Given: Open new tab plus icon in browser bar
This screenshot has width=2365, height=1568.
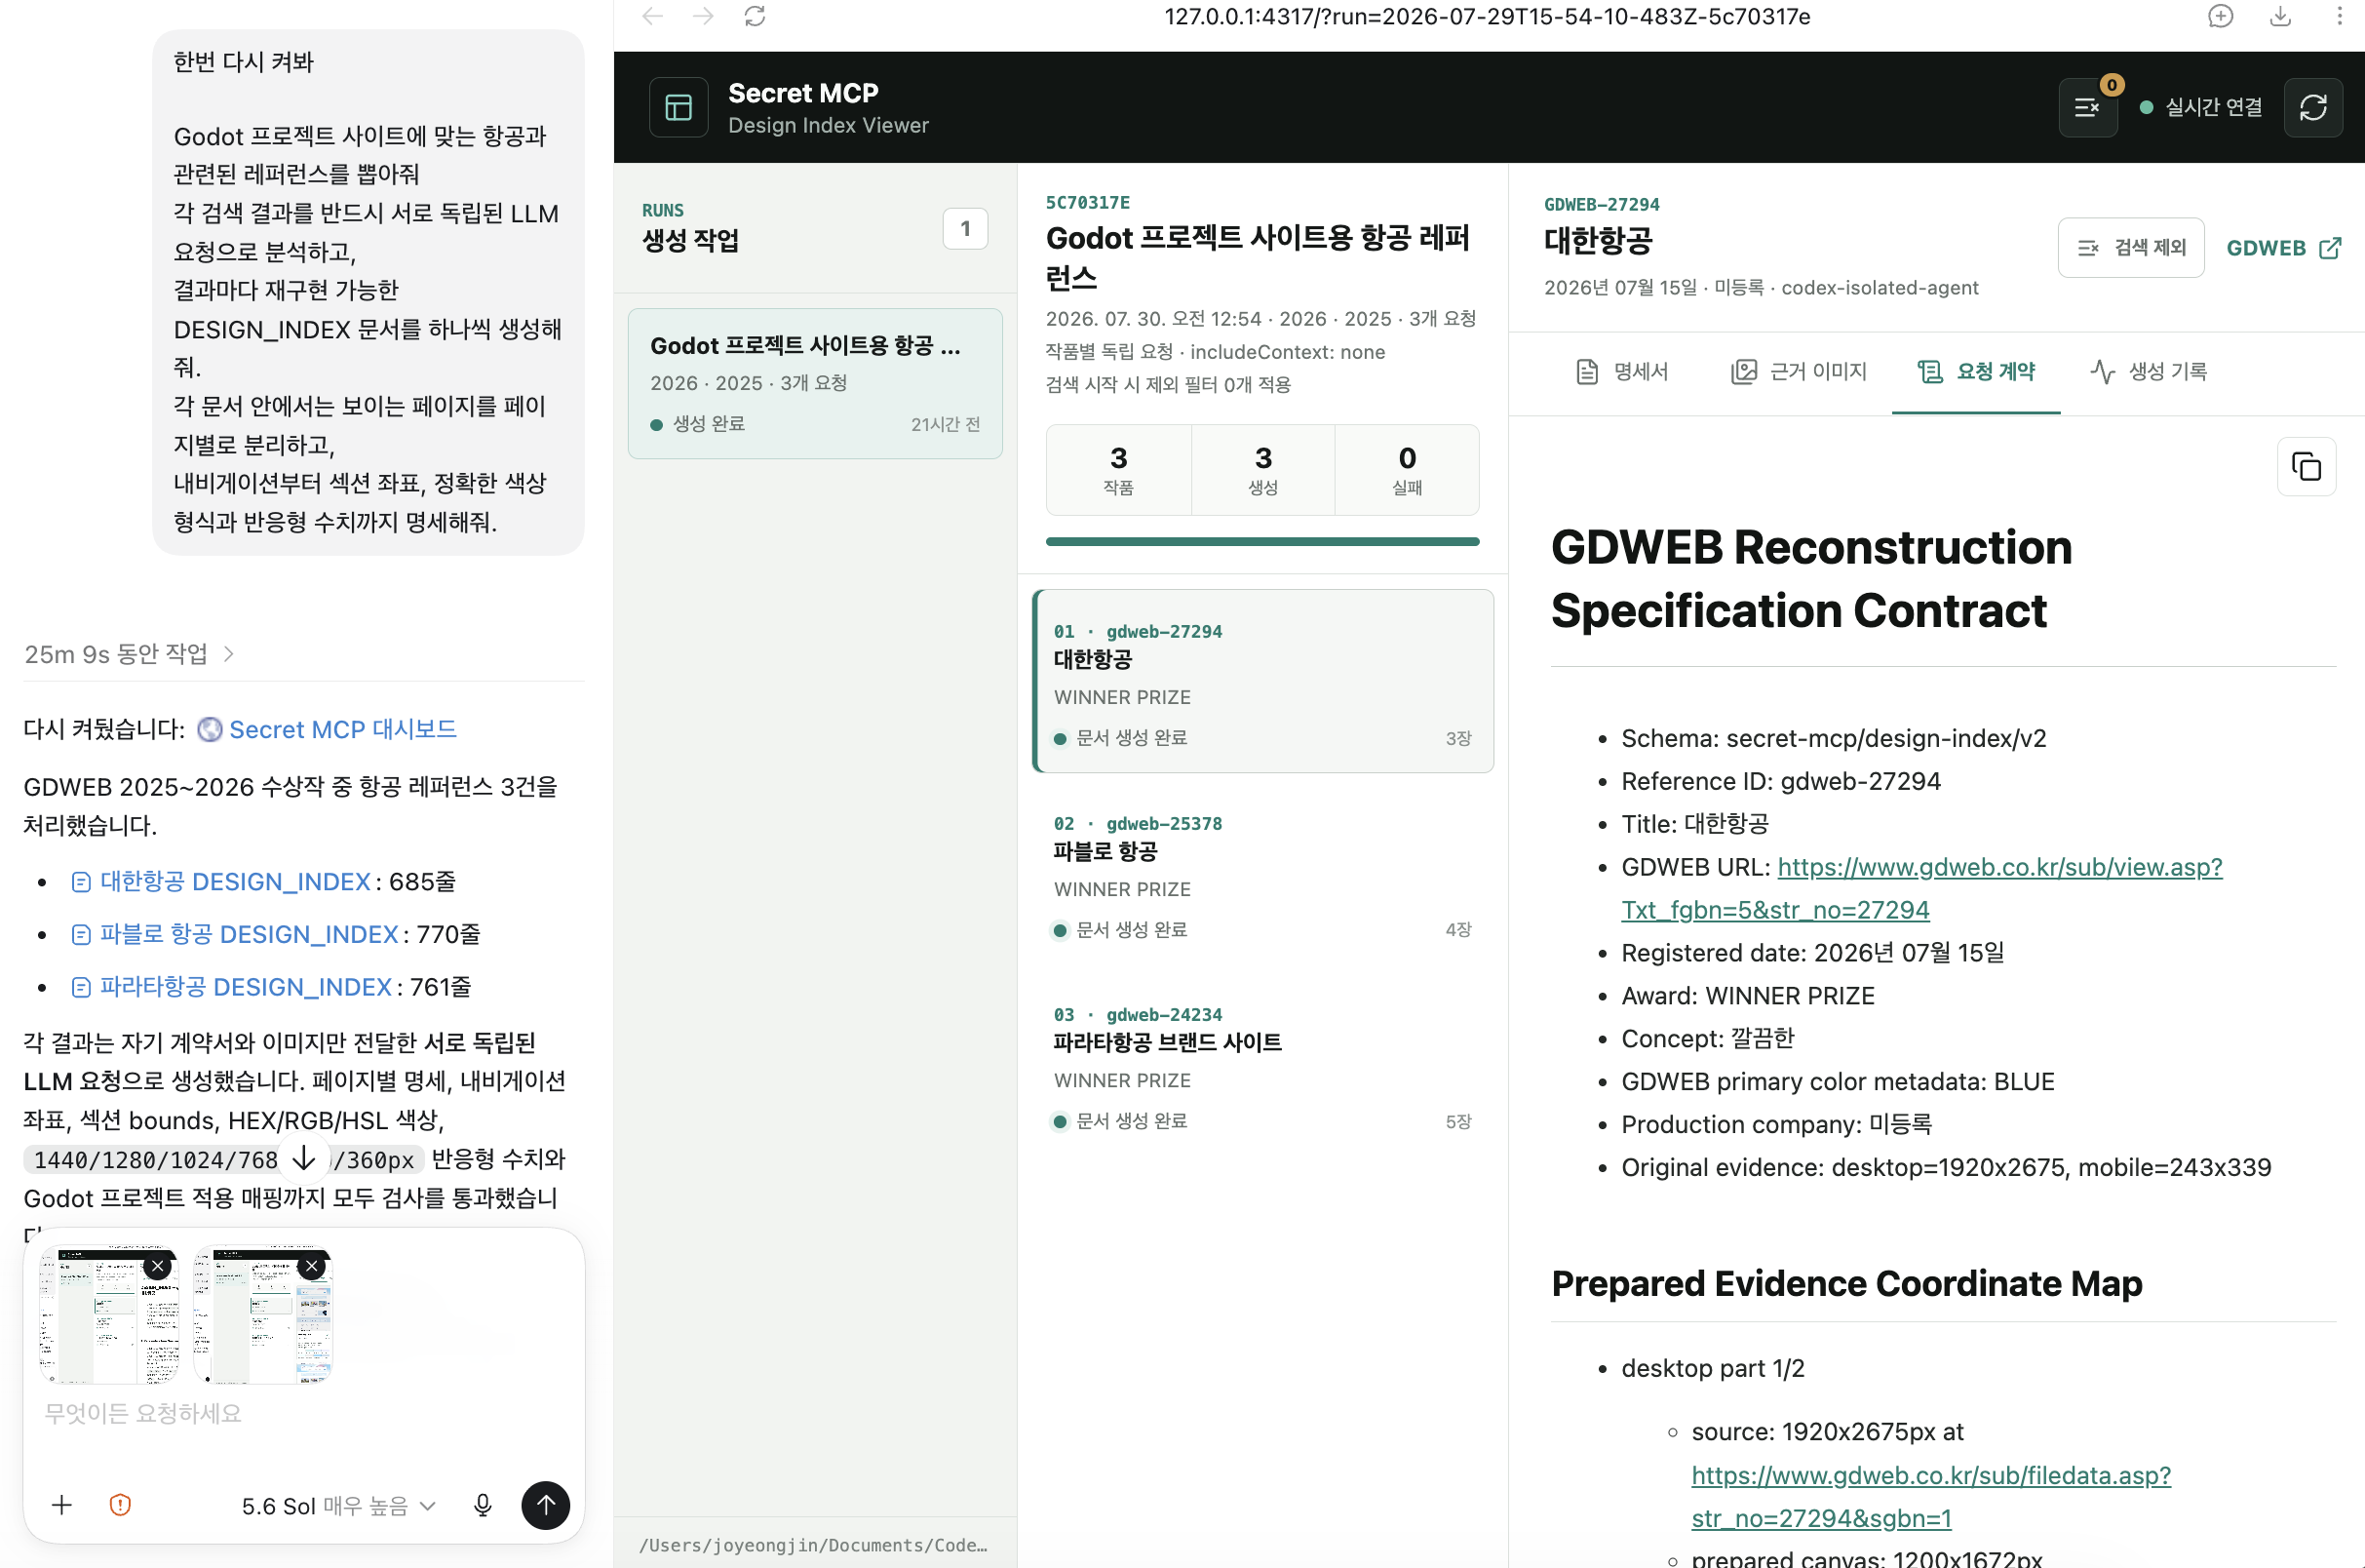Looking at the screenshot, I should click(x=2220, y=16).
